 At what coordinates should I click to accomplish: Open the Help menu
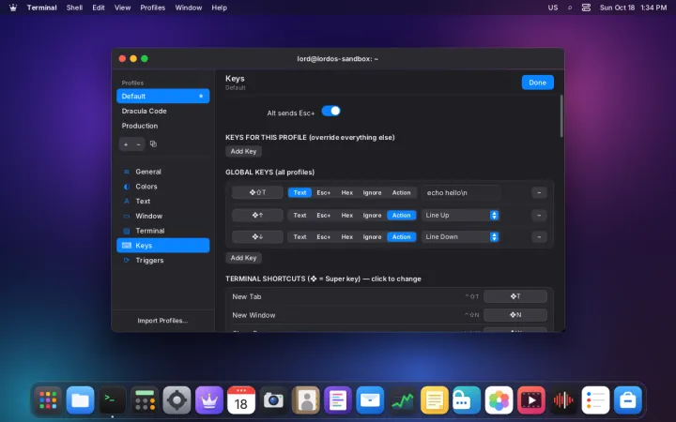coord(219,8)
